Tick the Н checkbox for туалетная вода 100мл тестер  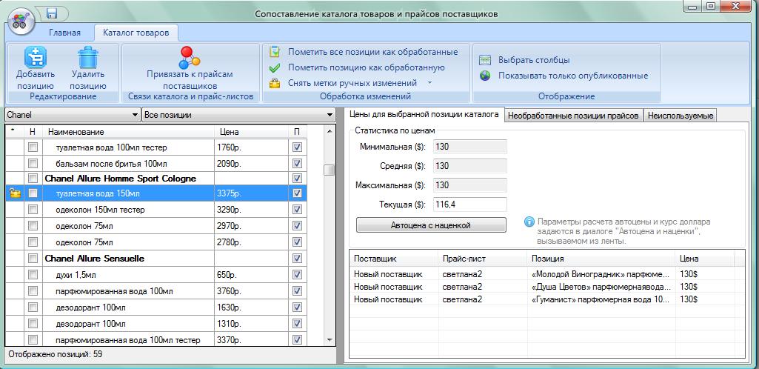(x=33, y=147)
